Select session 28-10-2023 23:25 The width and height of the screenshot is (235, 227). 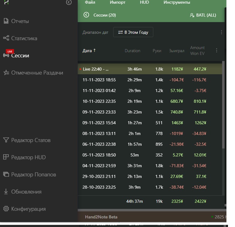point(150,187)
